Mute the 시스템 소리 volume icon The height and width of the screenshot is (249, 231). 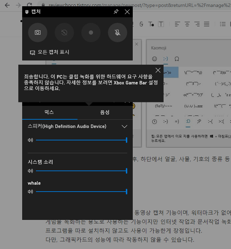[x=30, y=171]
